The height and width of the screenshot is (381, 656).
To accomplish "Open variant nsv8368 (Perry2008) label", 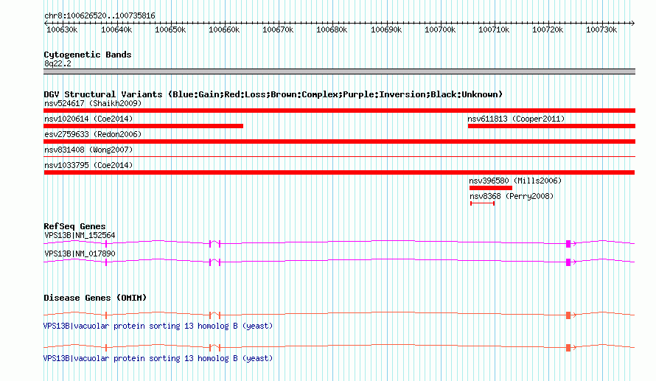I will (512, 196).
